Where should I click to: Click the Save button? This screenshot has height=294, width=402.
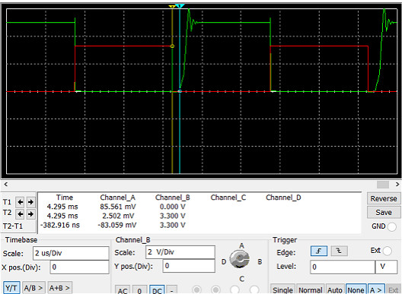[x=384, y=213]
